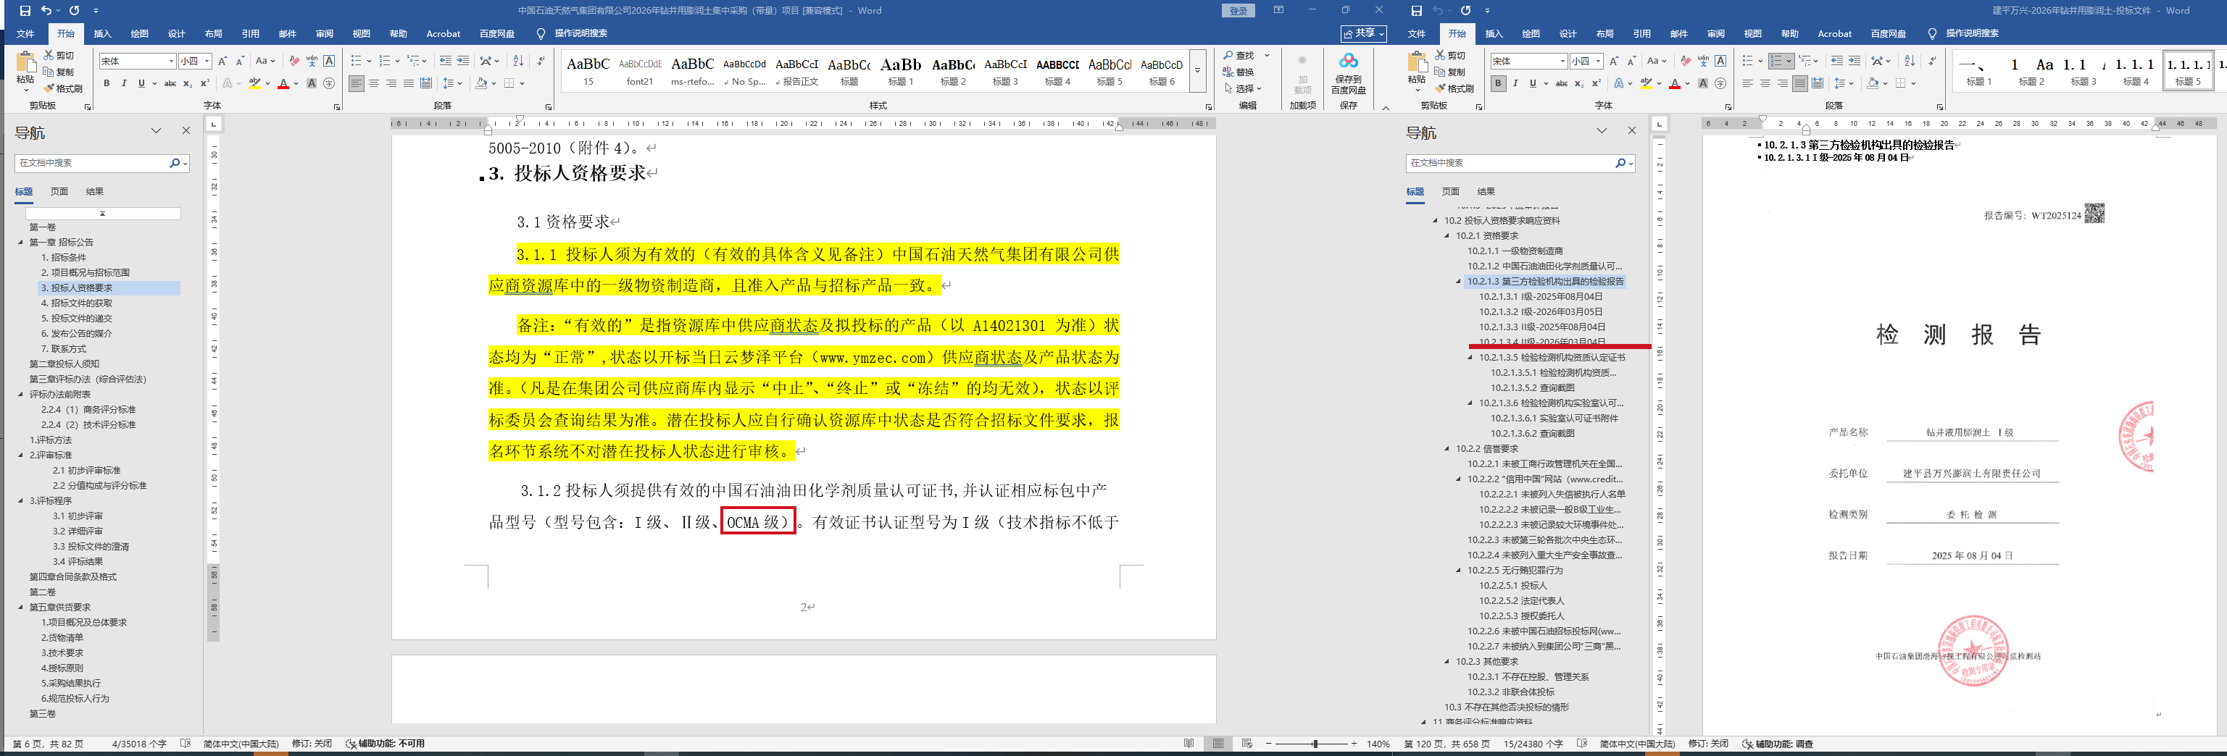The width and height of the screenshot is (2227, 756).
Task: Click the 共享 share button
Action: tap(1363, 34)
